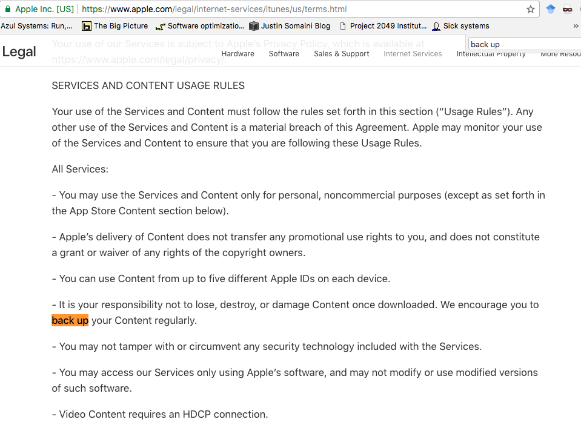Screen dimensions: 581x428
Task: Click the 'five different Apple IDs' line
Action: pos(221,278)
